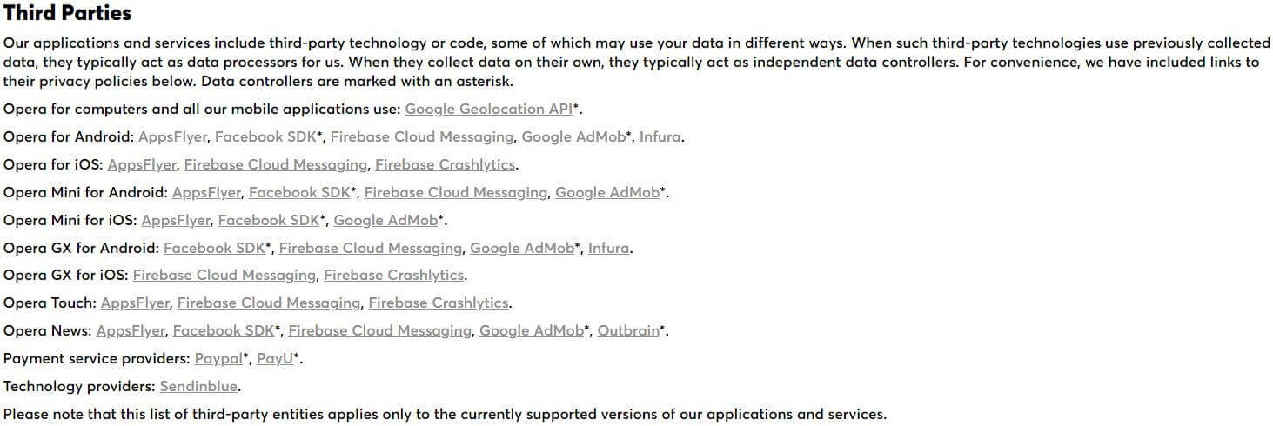Open Google AdMob link in Opera Mini for Android

point(607,192)
